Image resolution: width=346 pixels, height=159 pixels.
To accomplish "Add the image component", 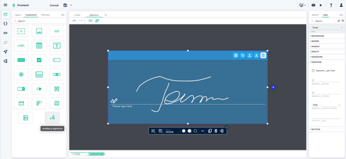I will tap(39, 31).
